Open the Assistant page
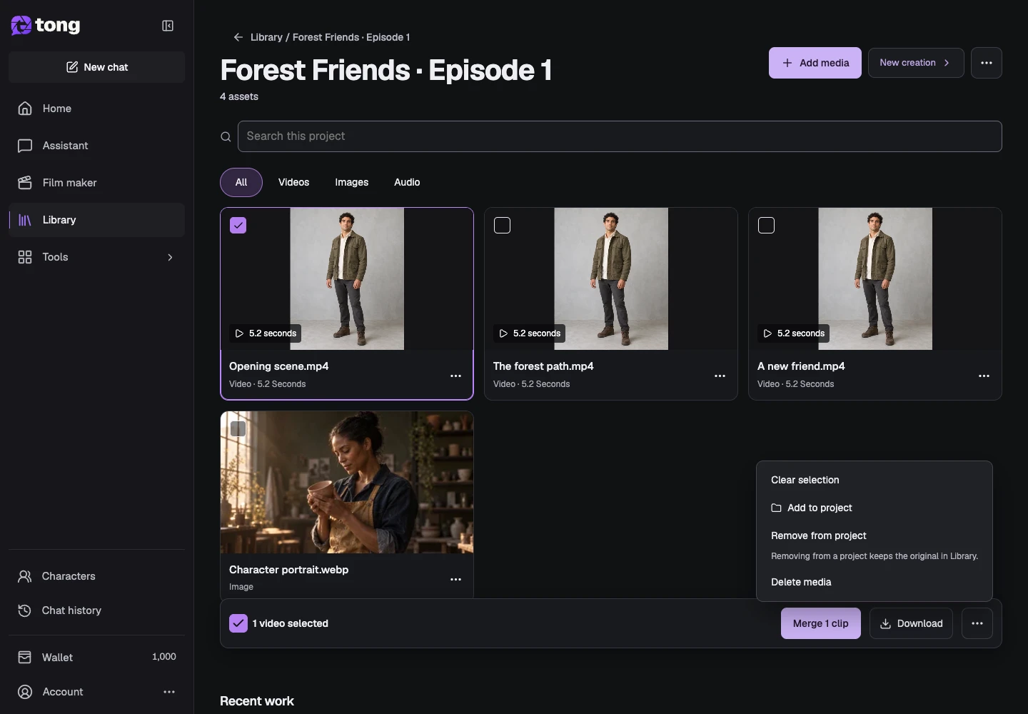This screenshot has width=1028, height=714. 96,146
